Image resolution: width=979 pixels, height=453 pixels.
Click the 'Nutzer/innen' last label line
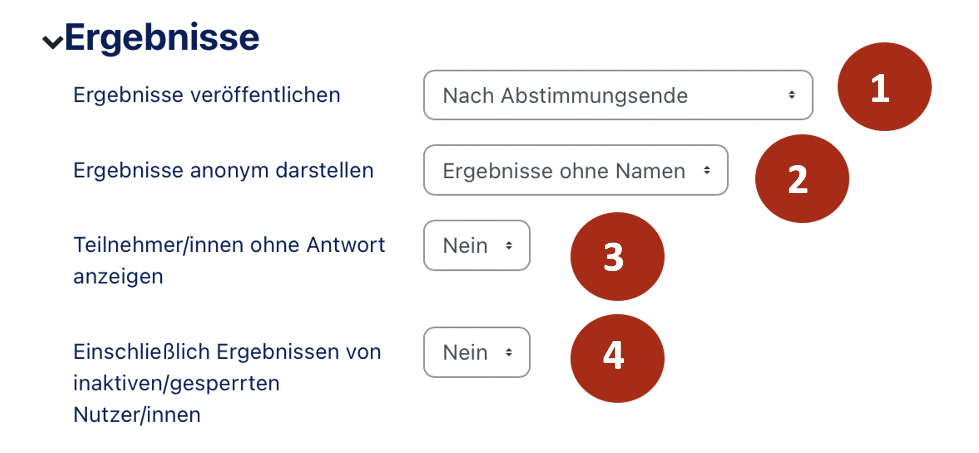pyautogui.click(x=137, y=414)
